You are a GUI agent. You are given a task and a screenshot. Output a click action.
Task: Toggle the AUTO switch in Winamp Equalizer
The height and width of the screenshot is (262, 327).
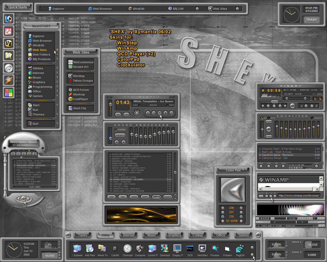click(x=269, y=118)
